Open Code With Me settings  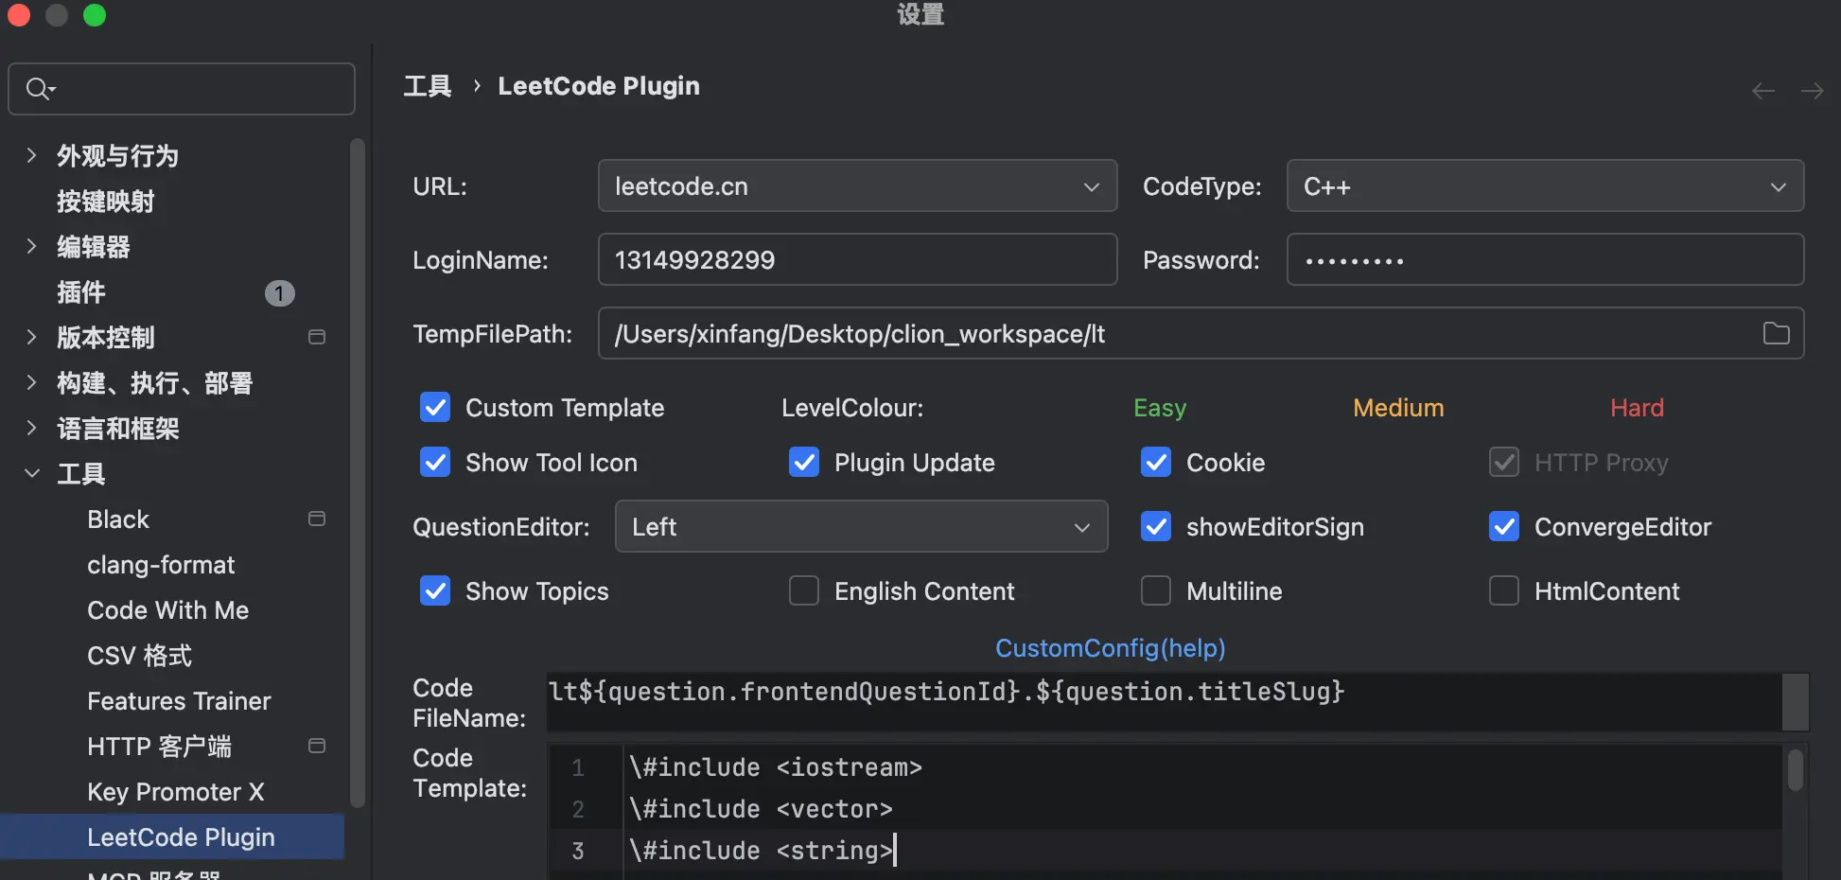pyautogui.click(x=168, y=610)
